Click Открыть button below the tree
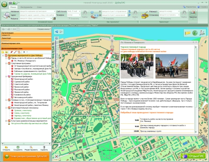The height and width of the screenshot is (162, 209). [x=6, y=148]
